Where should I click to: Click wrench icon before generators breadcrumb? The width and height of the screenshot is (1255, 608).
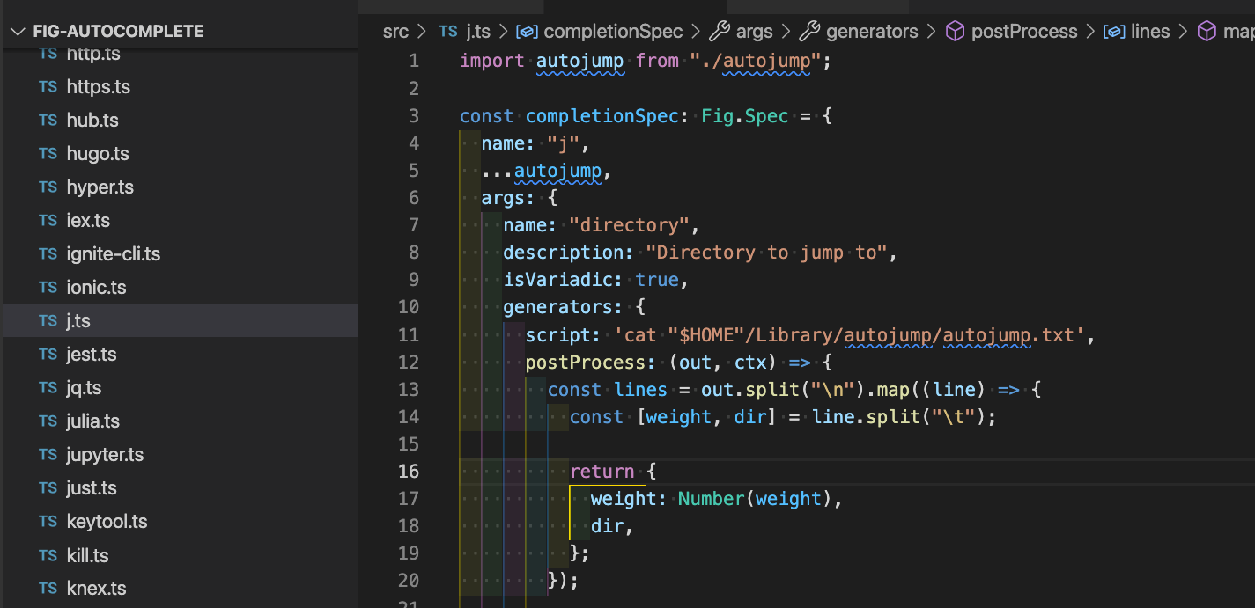[x=809, y=32]
